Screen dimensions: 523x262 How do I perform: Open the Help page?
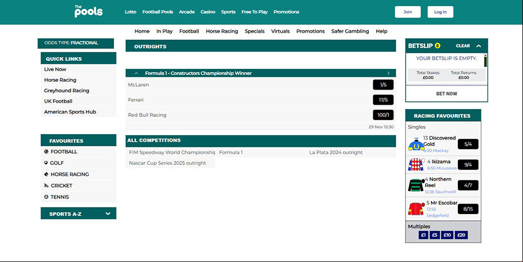coord(382,31)
